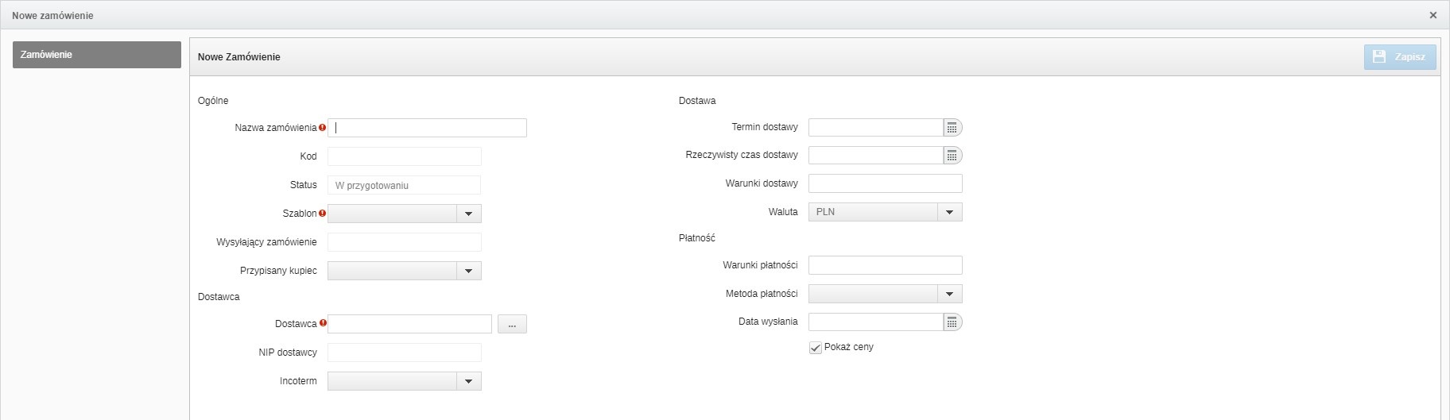The height and width of the screenshot is (420, 1450).
Task: Open the Data wysłania calendar picker
Action: coord(952,322)
